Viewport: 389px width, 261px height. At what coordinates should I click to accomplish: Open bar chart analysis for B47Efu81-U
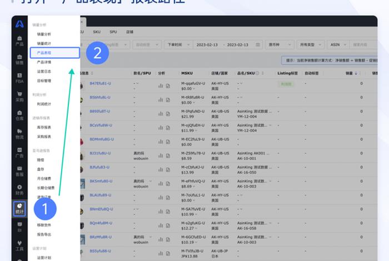[161, 86]
